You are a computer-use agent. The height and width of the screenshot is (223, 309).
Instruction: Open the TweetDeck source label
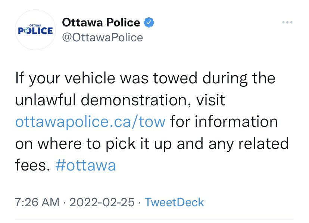tap(174, 202)
